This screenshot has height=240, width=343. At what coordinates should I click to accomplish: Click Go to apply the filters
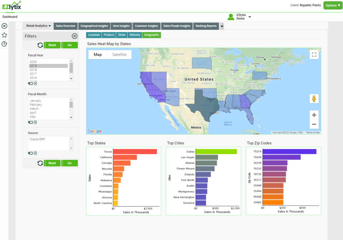tap(69, 45)
